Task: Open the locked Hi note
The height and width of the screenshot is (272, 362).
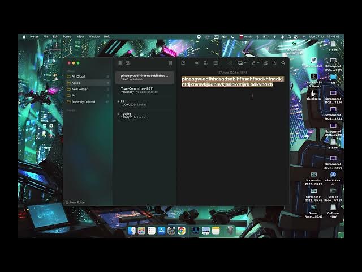Action: (145, 103)
